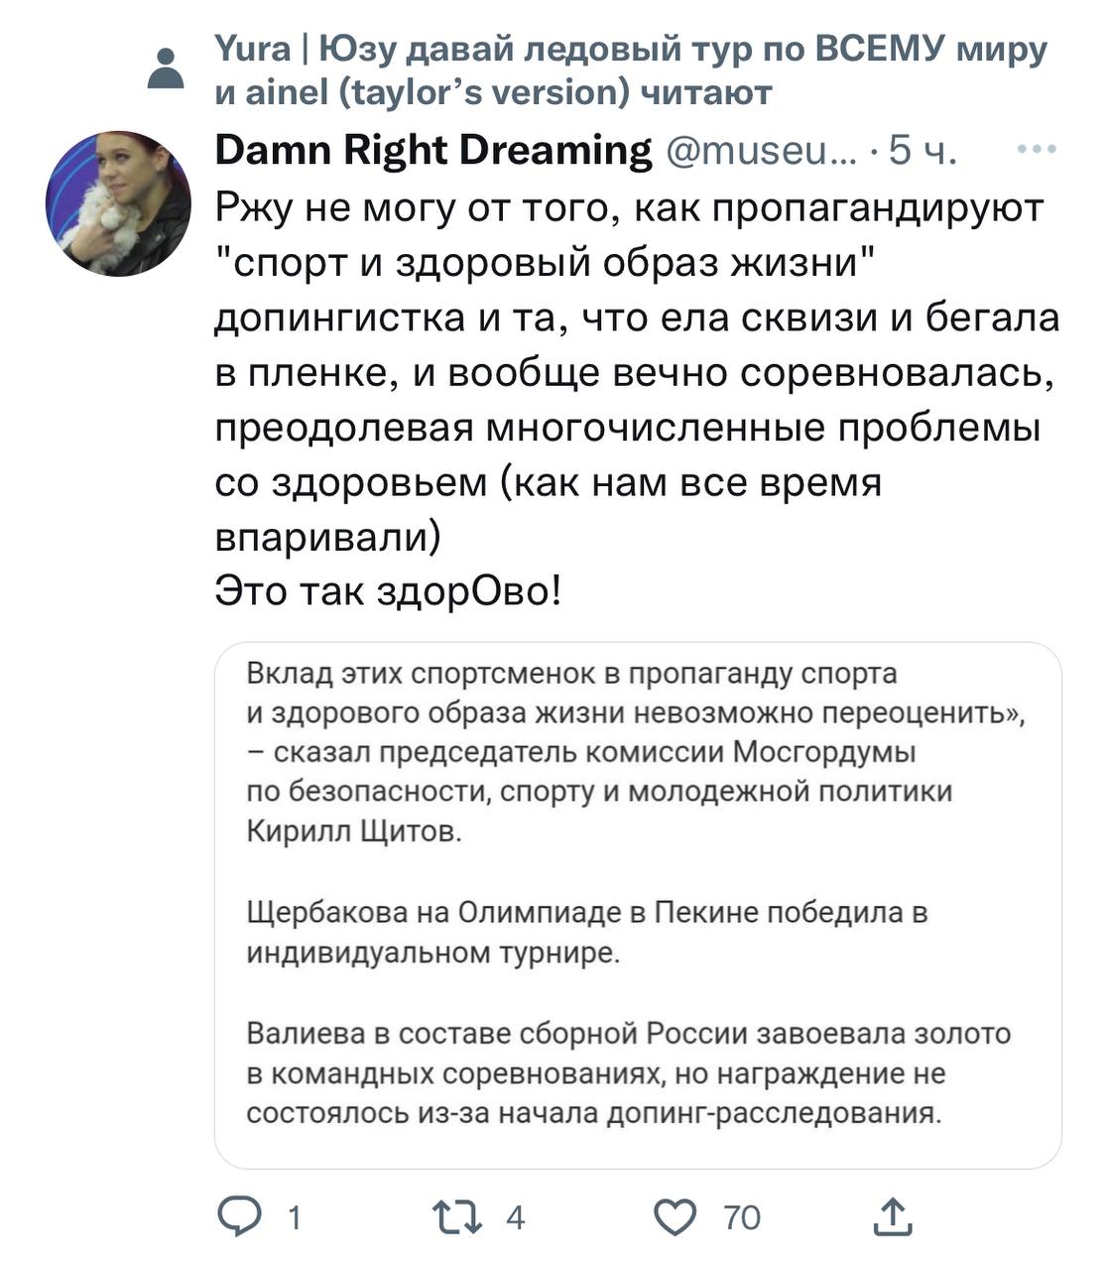The width and height of the screenshot is (1108, 1270).
Task: Open the share icon menu
Action: [x=892, y=1216]
